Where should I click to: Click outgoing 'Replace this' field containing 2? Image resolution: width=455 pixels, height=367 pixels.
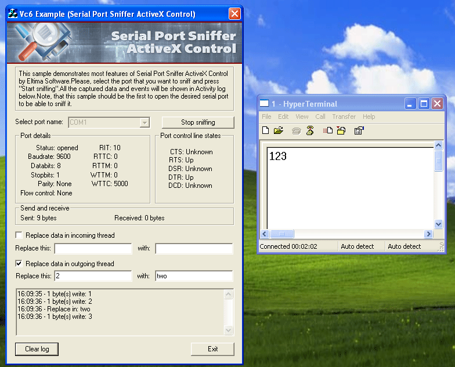[93, 276]
